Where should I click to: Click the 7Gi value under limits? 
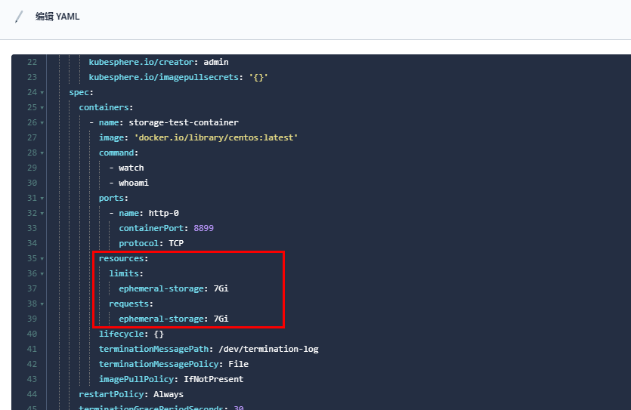pos(221,288)
